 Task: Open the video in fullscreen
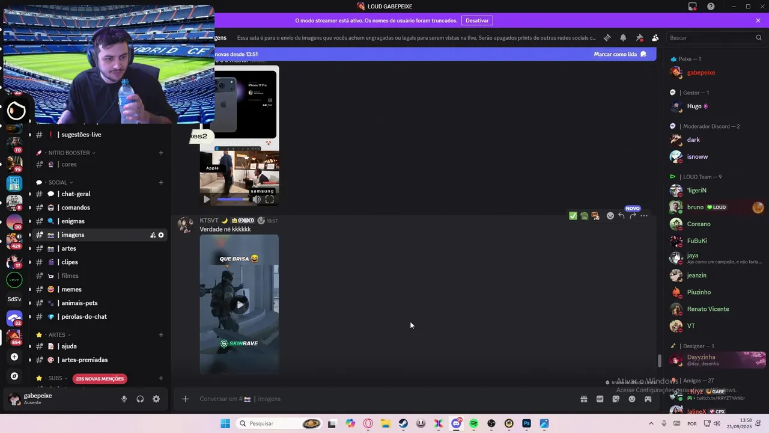[x=270, y=199]
